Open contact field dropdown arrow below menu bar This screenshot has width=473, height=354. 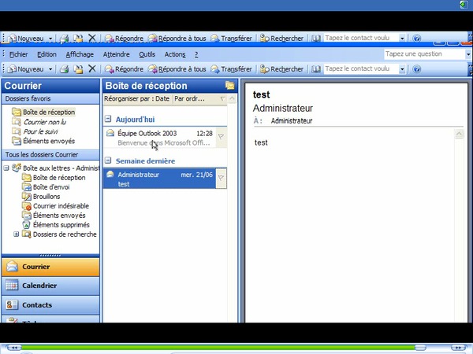[x=402, y=69]
